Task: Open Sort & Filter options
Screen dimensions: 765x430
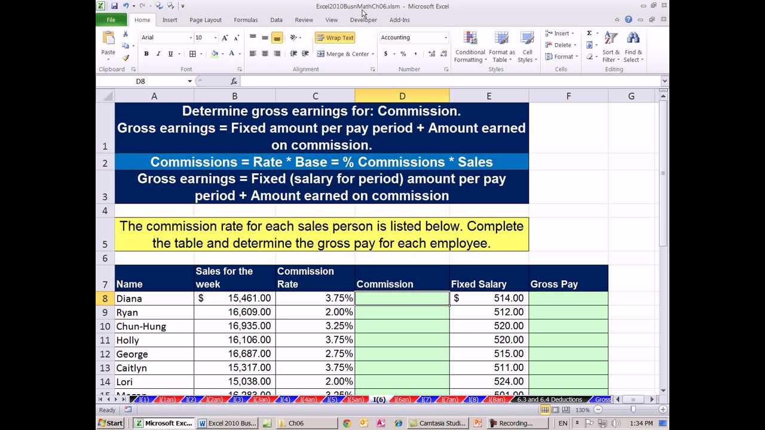Action: click(x=611, y=47)
